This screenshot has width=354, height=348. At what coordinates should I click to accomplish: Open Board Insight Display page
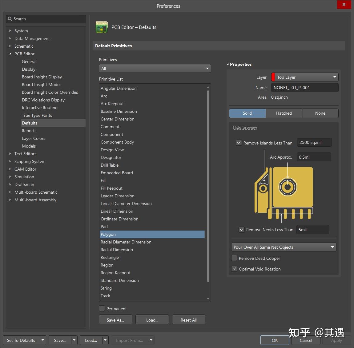42,77
